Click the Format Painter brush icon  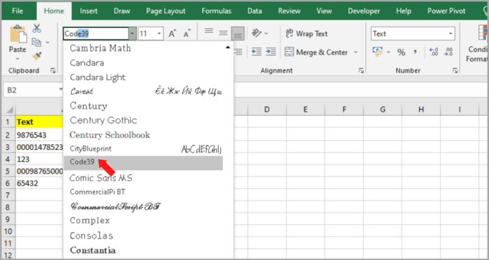(x=37, y=55)
